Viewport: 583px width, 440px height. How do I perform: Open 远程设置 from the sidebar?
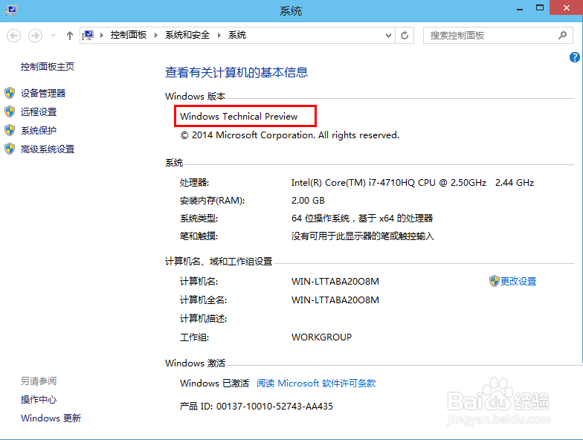(x=39, y=111)
